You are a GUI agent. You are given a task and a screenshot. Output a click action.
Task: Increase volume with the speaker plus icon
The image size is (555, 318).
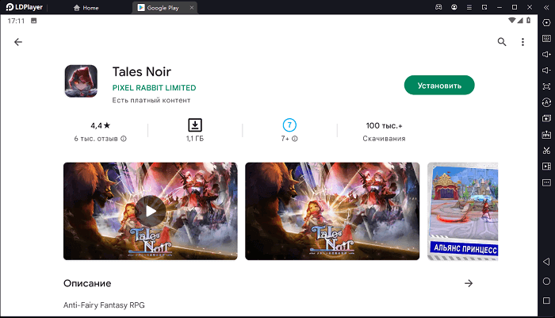546,54
